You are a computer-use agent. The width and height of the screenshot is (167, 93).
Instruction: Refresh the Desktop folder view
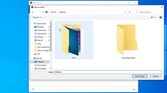coord(130,12)
